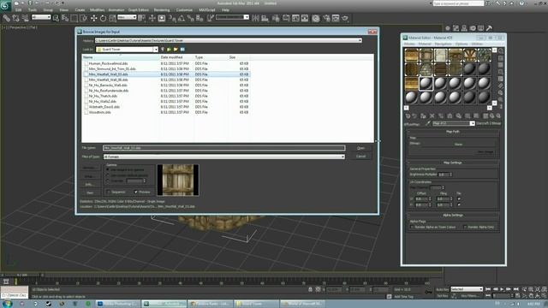Select Use system default gamma radio
The height and width of the screenshot is (308, 548).
[x=108, y=175]
